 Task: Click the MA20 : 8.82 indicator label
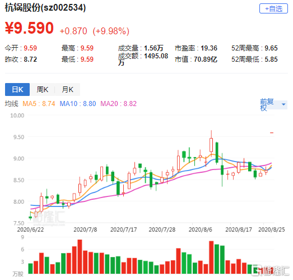click(118, 103)
